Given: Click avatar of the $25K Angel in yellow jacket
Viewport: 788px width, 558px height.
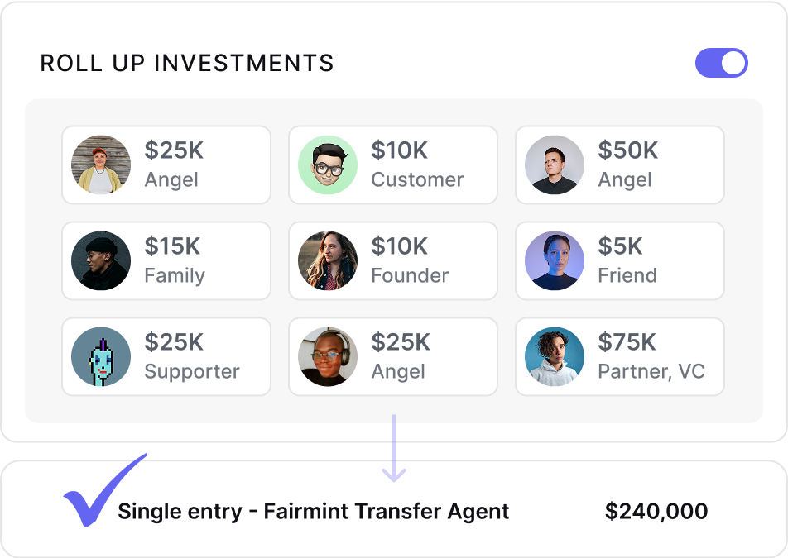Looking at the screenshot, I should [101, 165].
